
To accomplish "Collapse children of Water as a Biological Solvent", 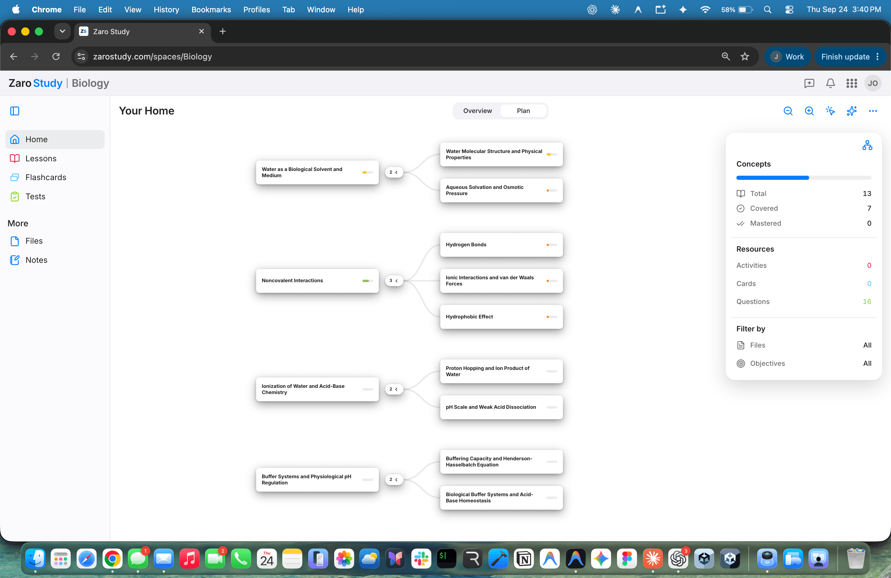I will pos(394,172).
